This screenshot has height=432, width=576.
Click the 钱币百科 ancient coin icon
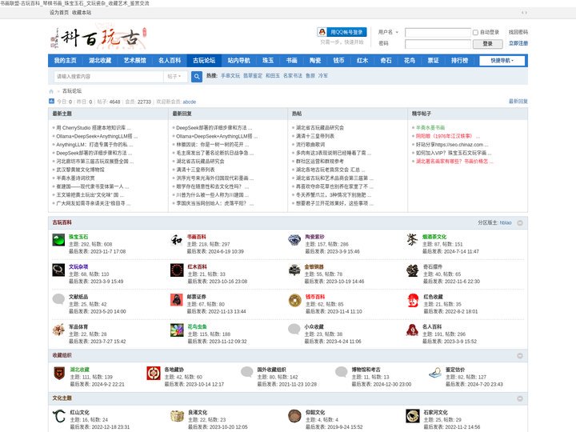(x=294, y=300)
